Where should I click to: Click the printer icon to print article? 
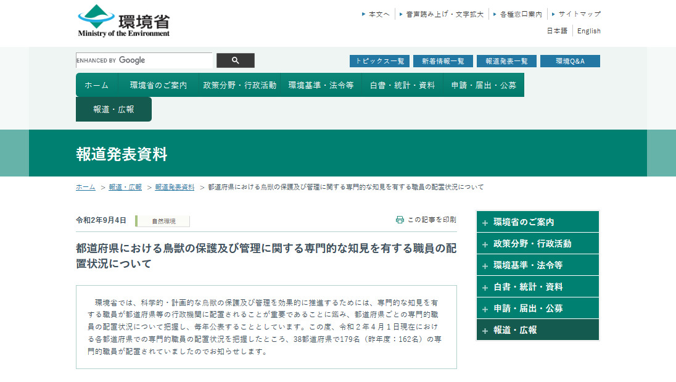[x=400, y=220]
